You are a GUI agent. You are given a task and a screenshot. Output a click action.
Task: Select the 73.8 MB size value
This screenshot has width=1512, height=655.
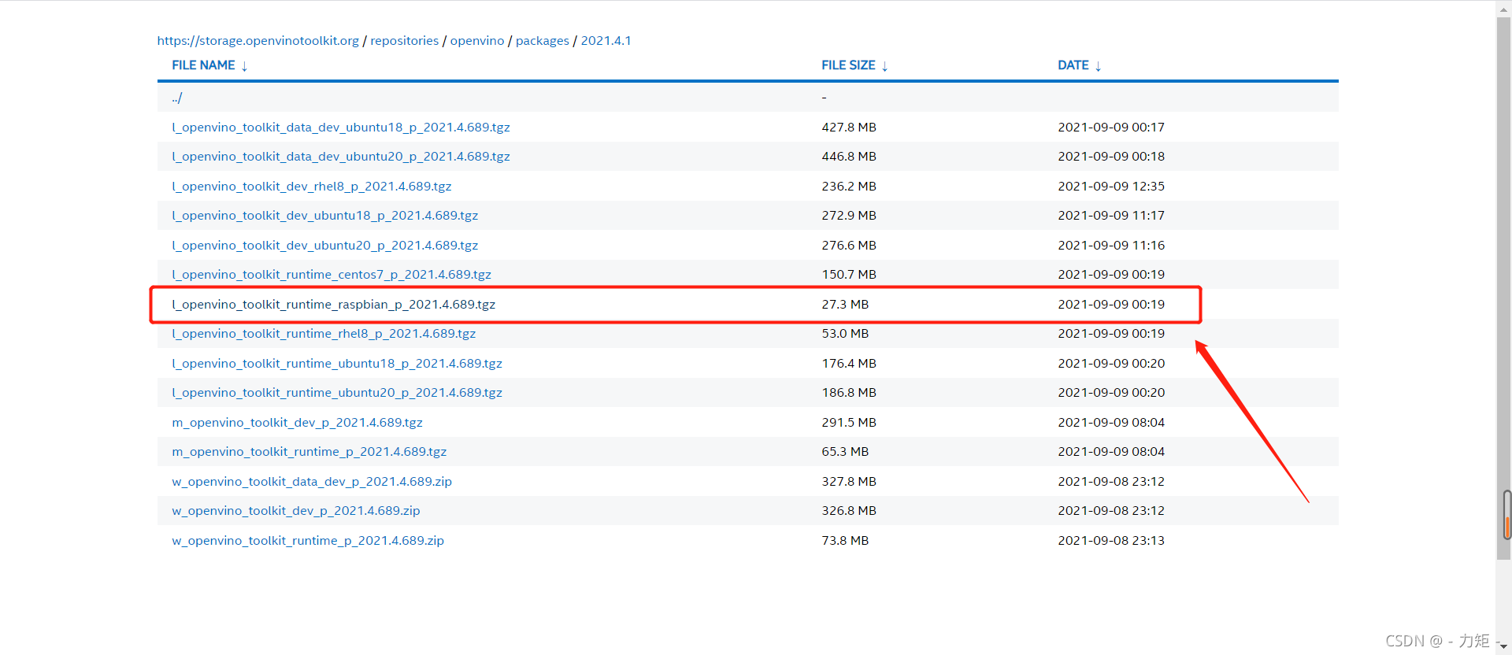pyautogui.click(x=845, y=541)
